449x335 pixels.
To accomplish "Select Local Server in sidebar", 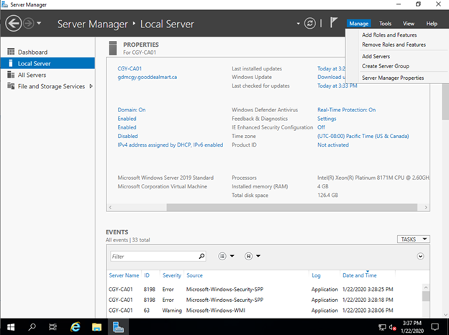I will [47, 63].
